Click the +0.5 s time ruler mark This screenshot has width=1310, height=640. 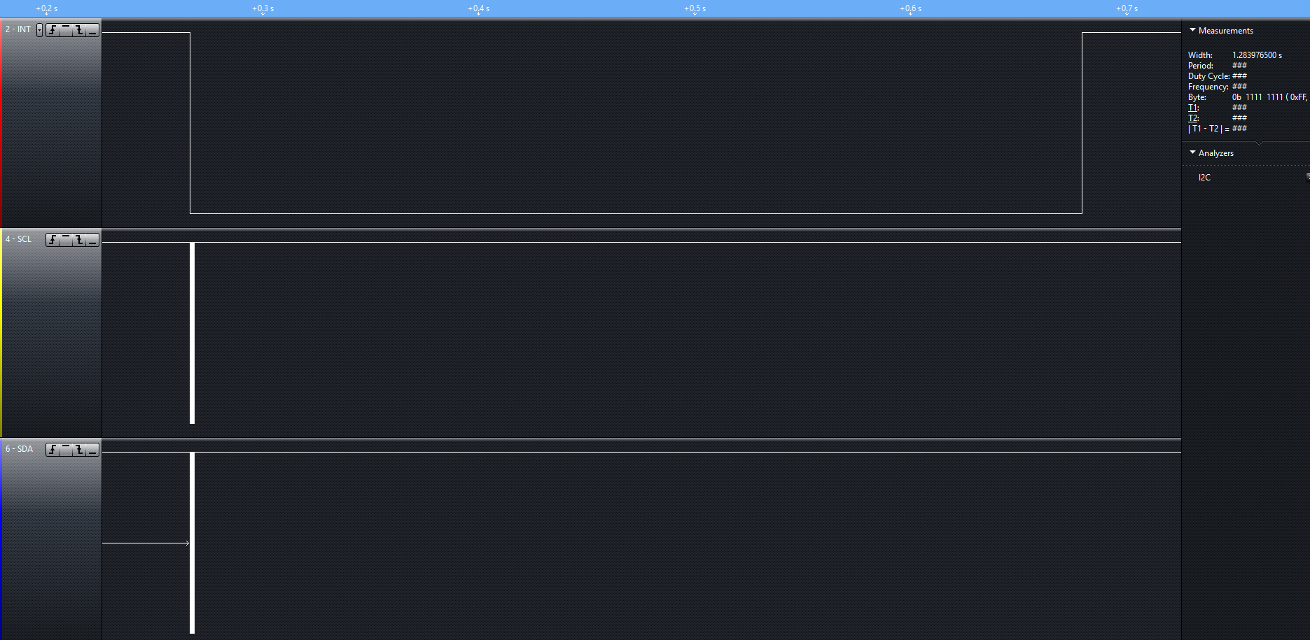695,8
